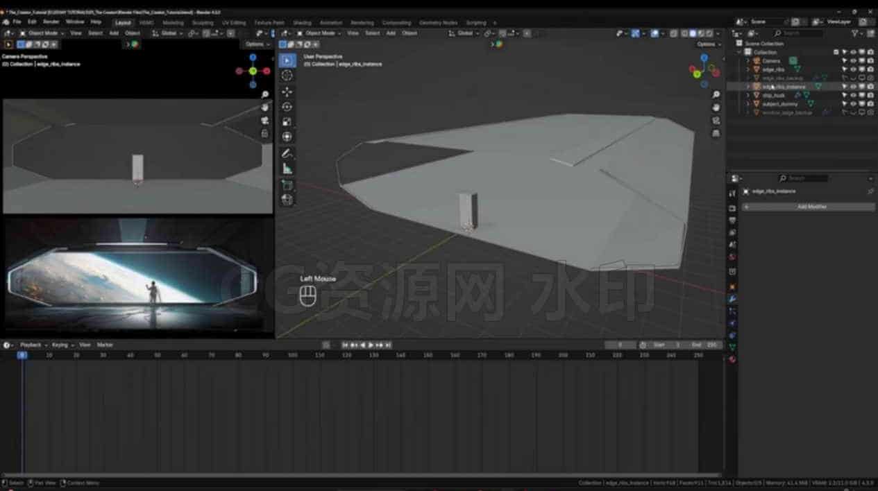
Task: Select the Select Box tool in toolbar
Action: (287, 60)
